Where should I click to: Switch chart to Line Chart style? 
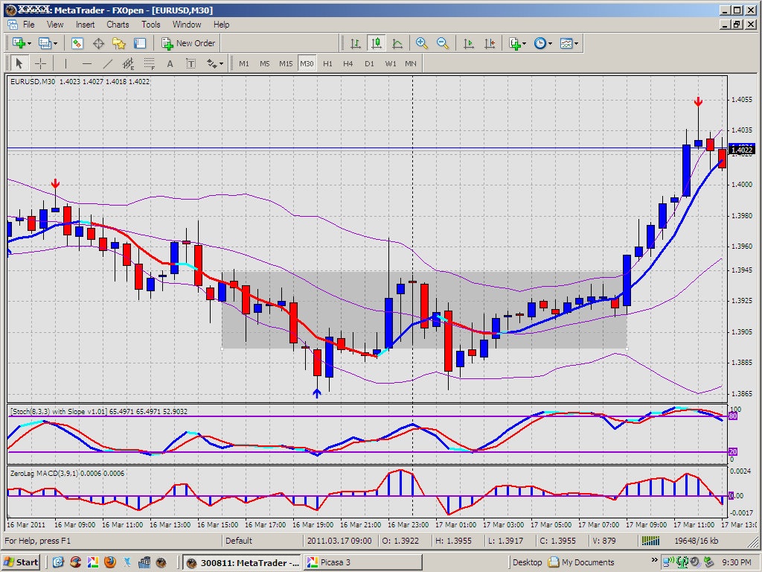[x=397, y=43]
